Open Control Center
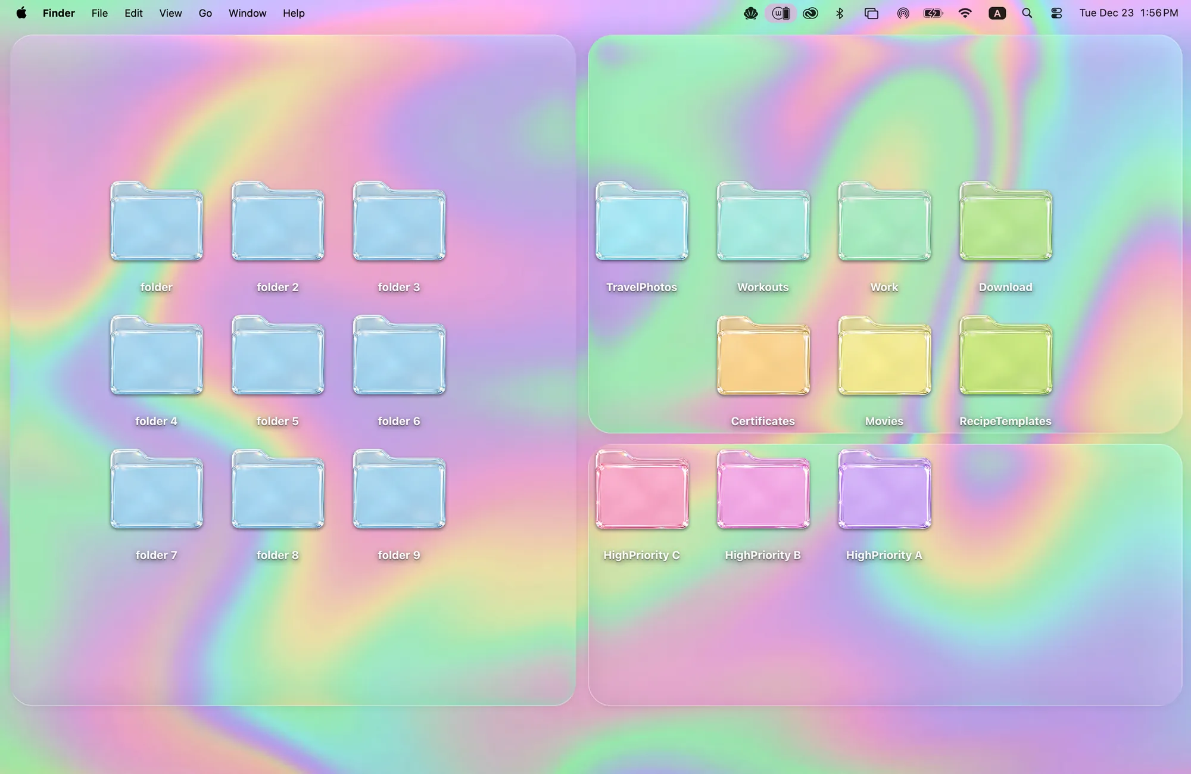The image size is (1191, 774). (1056, 13)
